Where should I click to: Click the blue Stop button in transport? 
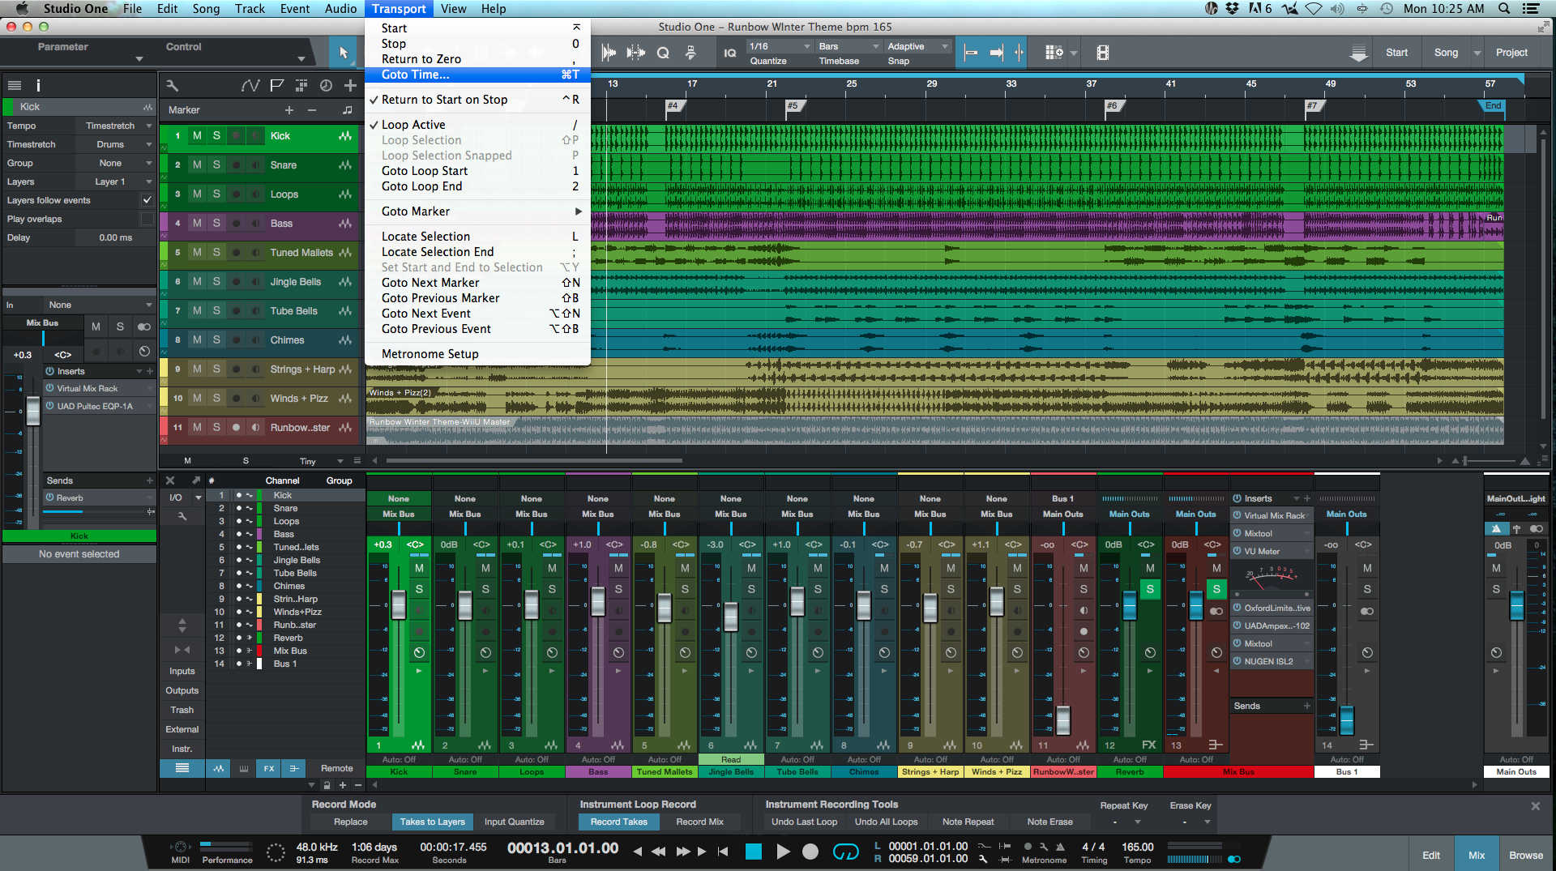pyautogui.click(x=754, y=851)
